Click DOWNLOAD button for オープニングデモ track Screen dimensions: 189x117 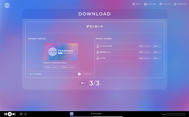88,74
